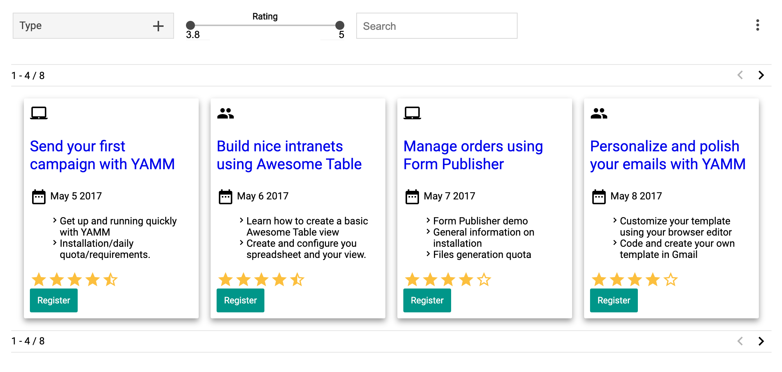Click people icon on Build nice intranets card
Screen dimensions: 782x372
coord(226,113)
